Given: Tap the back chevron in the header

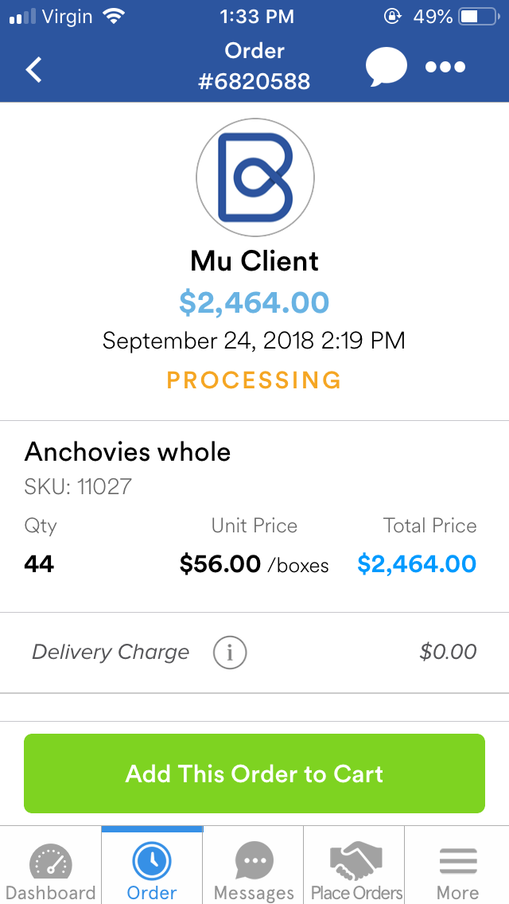Looking at the screenshot, I should click(x=33, y=69).
